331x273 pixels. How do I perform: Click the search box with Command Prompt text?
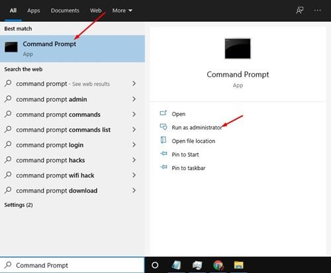pyautogui.click(x=72, y=265)
